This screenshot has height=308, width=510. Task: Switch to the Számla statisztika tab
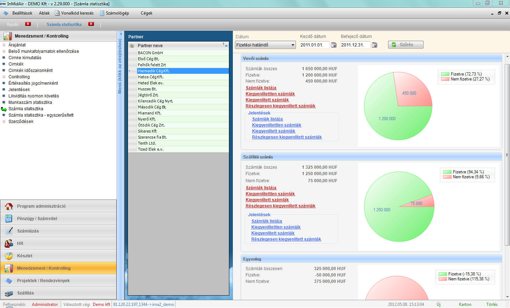[x=64, y=24]
